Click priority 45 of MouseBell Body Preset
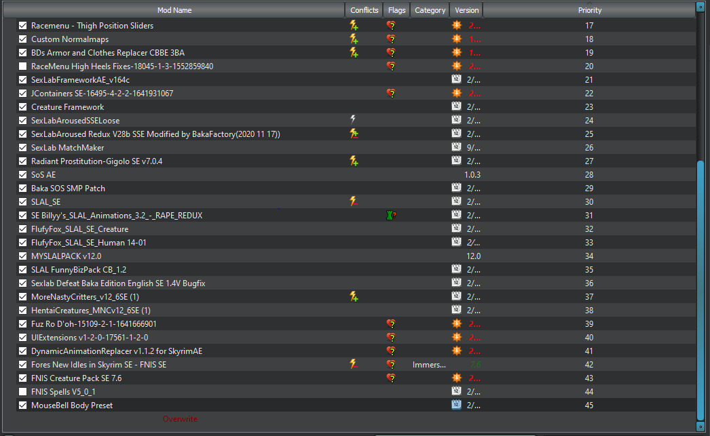Image resolution: width=710 pixels, height=436 pixels. (x=588, y=405)
